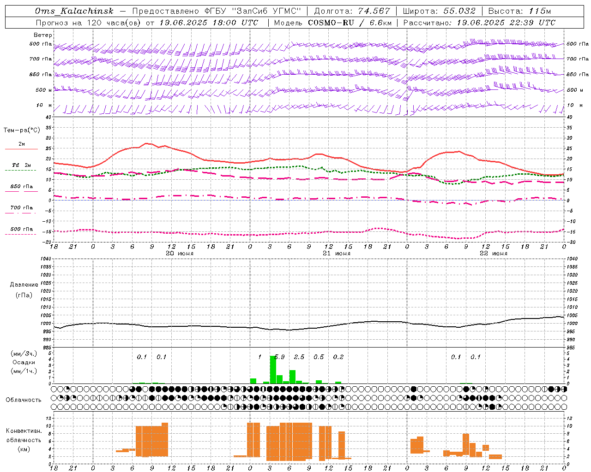The height and width of the screenshot is (472, 591).
Task: Click the '850 гПа' wind label on right side
Action: coord(578,74)
